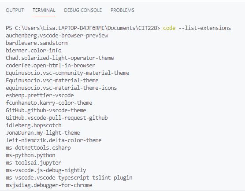The image size is (245, 191).
Task: Open the DEBUG CONSOLE tab
Action: (x=83, y=10)
